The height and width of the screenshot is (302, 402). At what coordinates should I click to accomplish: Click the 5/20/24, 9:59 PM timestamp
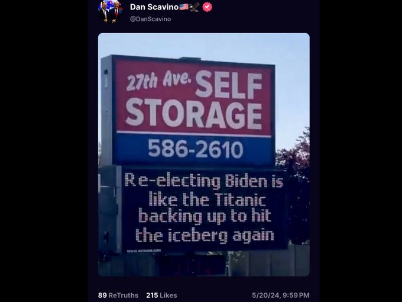[280, 295]
